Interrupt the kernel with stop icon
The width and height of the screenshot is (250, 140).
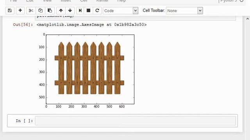[88, 10]
